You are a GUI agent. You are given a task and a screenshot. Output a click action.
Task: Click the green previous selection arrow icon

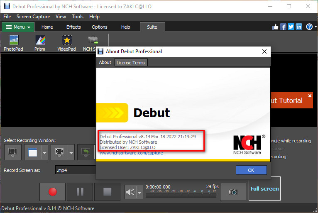86,152
